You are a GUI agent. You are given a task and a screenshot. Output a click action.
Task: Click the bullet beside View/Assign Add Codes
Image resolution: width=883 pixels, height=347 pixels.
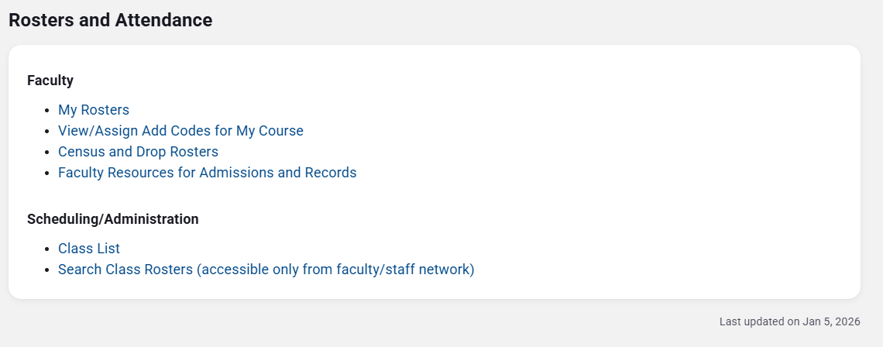click(x=47, y=132)
